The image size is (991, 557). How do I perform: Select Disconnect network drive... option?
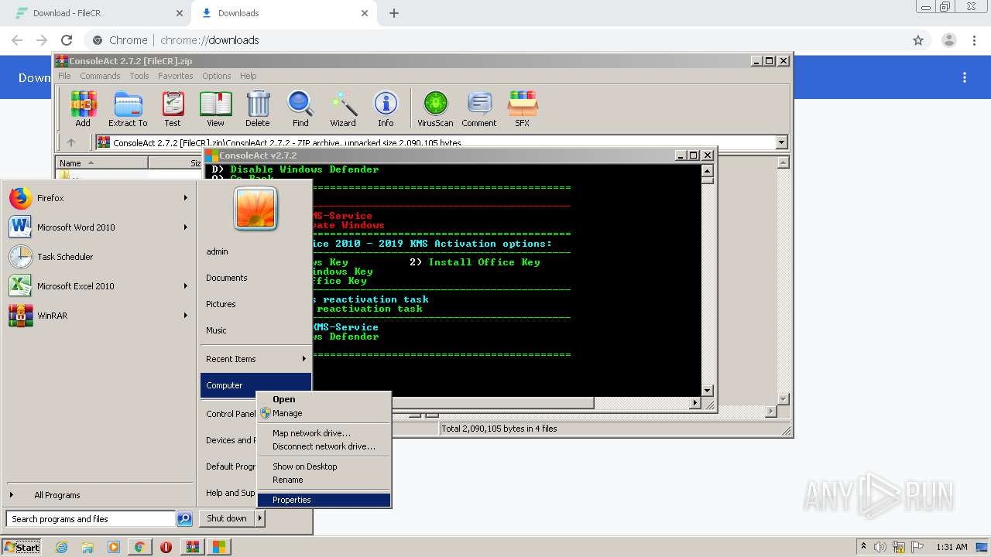pos(324,446)
